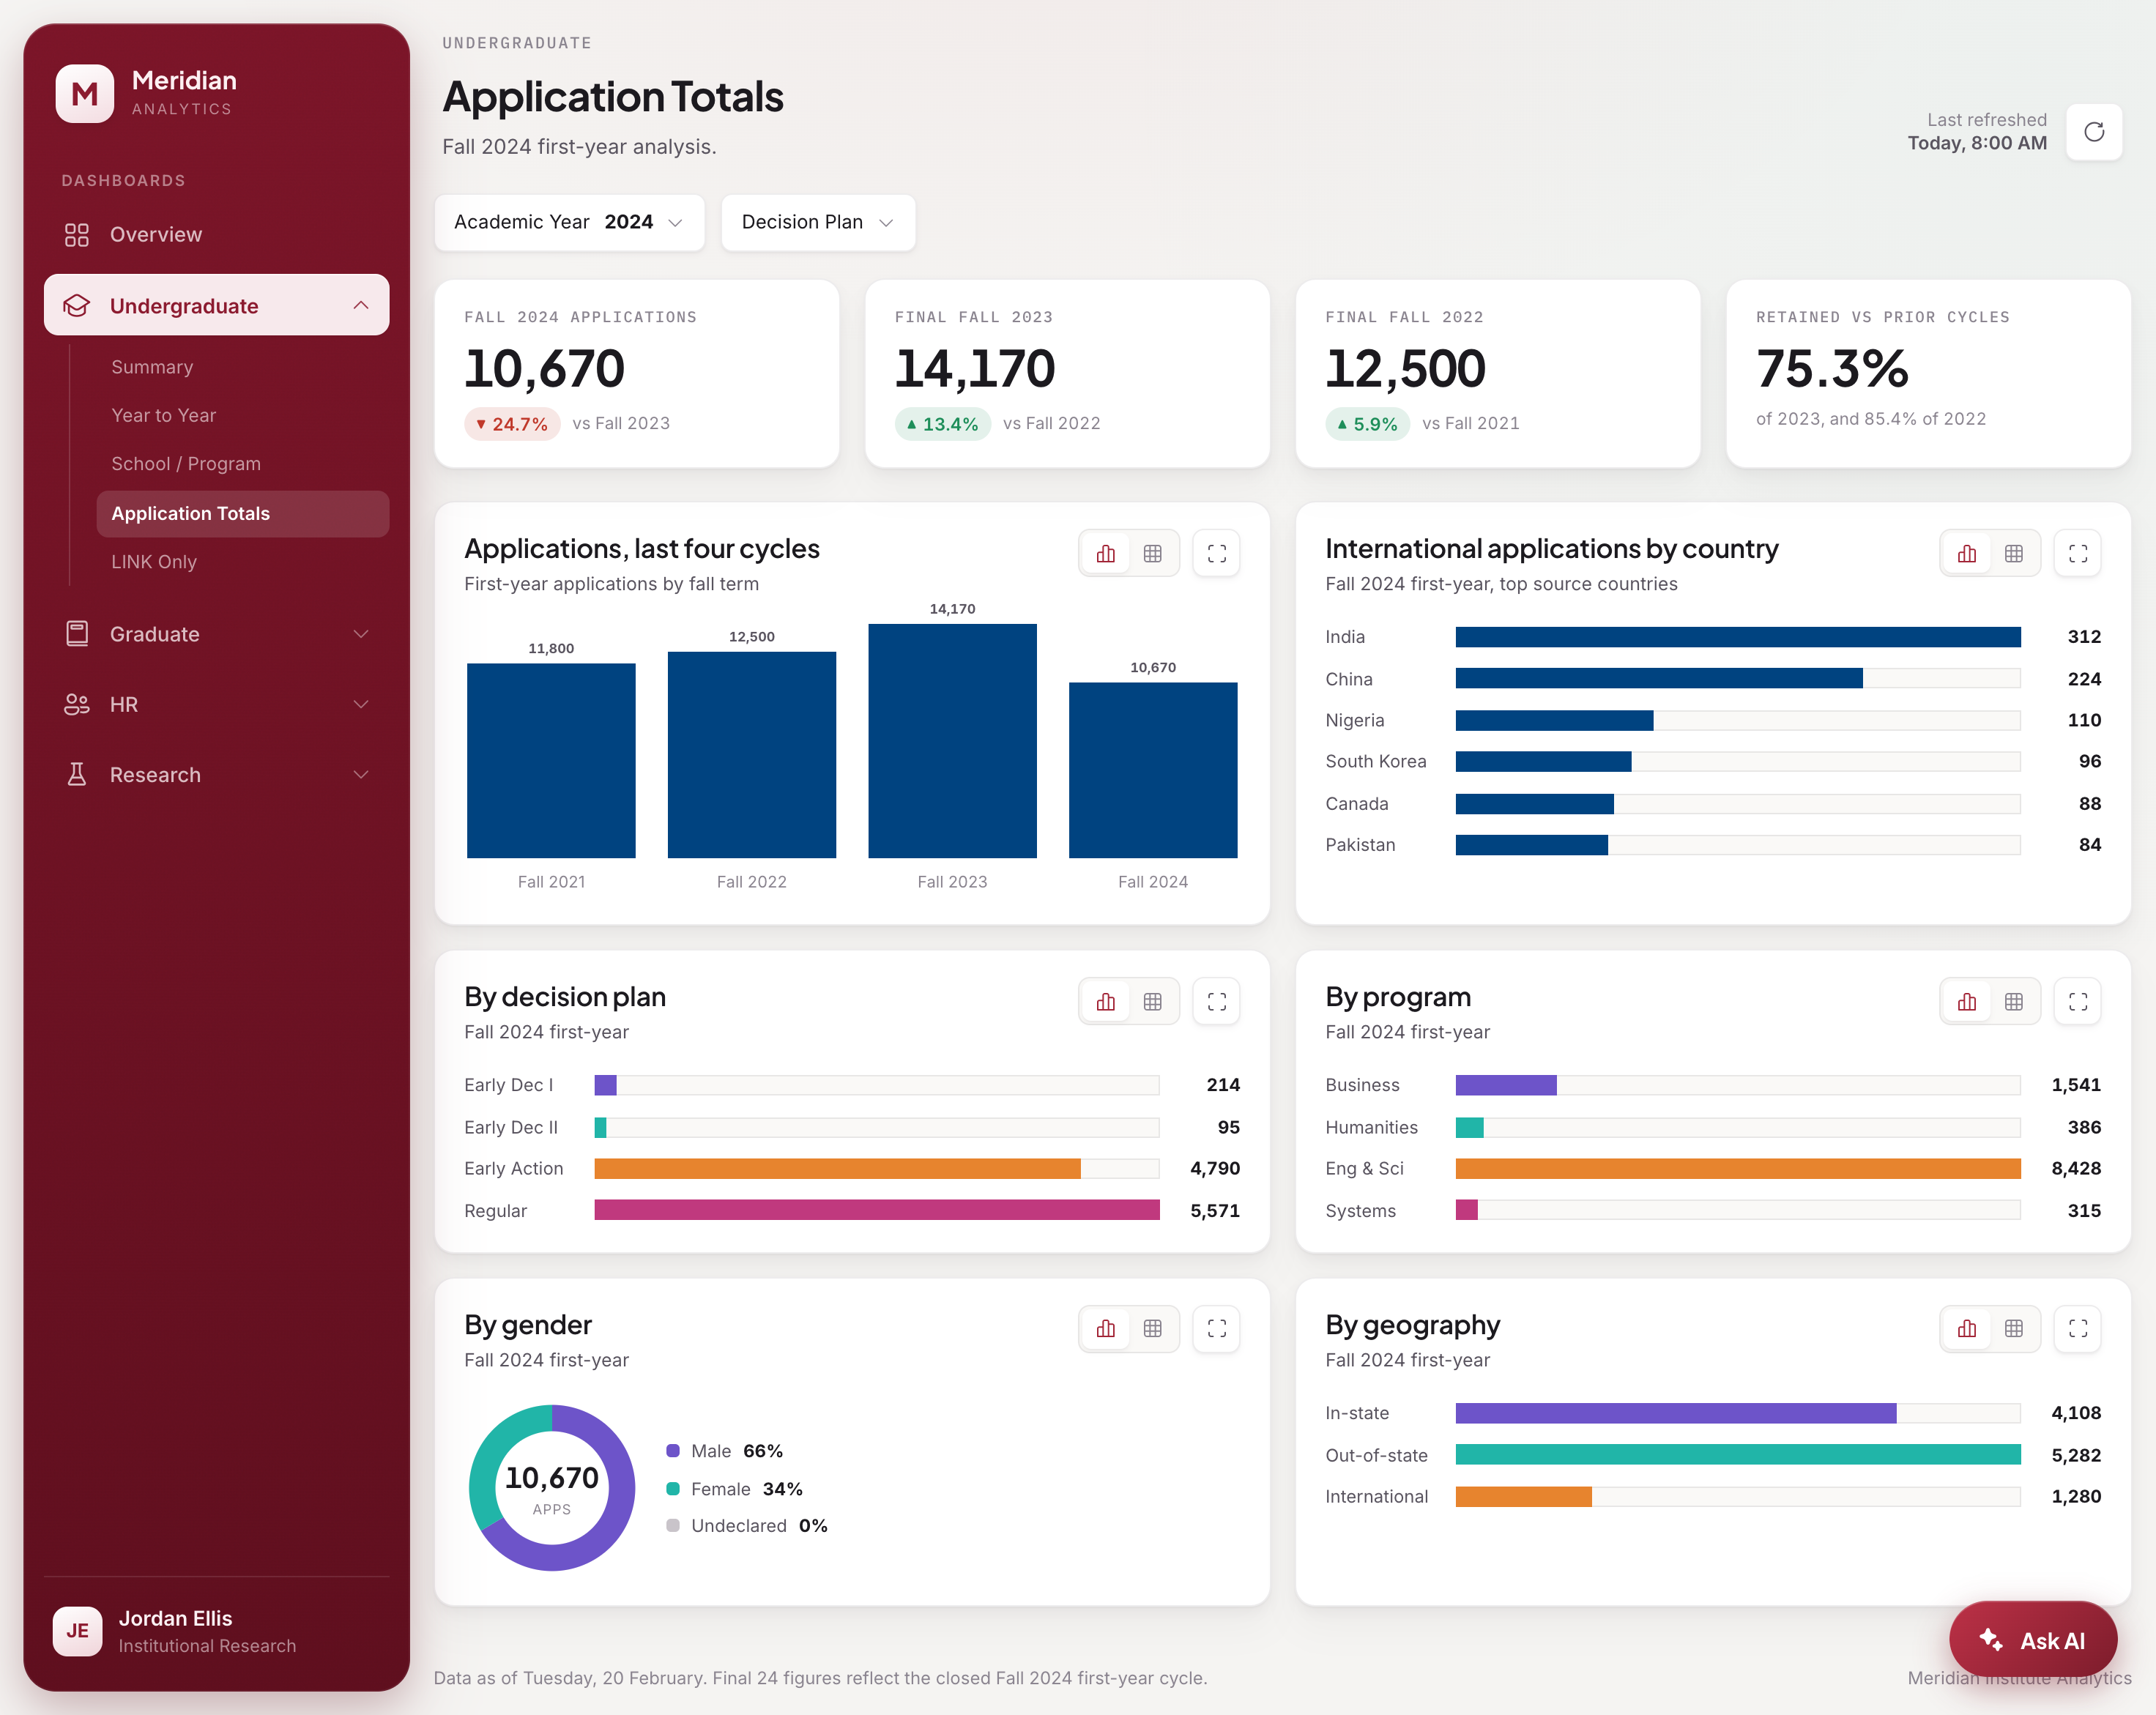Click the Eng & Sci program bar

[x=1738, y=1169]
